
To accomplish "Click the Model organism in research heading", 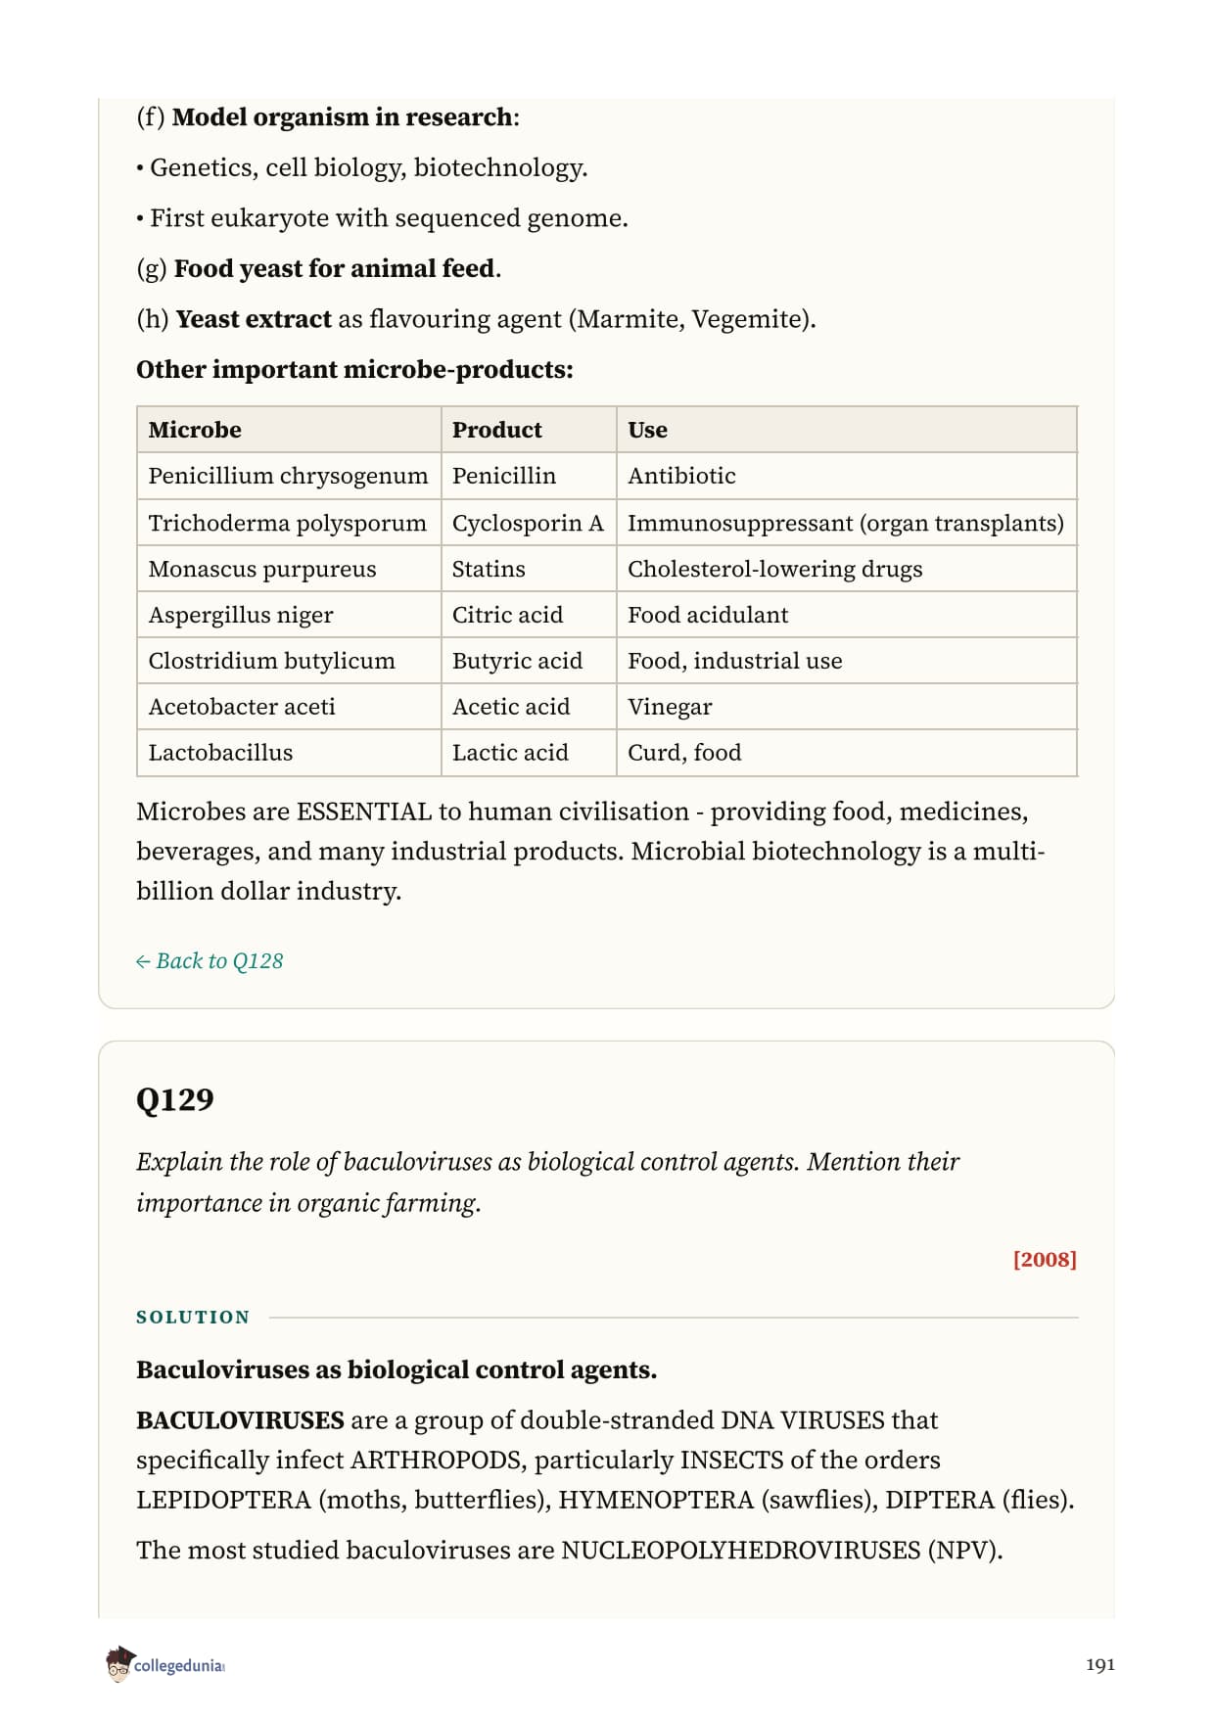I will (x=343, y=117).
